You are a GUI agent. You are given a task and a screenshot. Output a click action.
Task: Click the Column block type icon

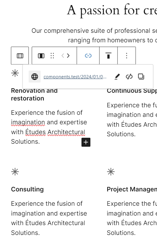pos(41,56)
